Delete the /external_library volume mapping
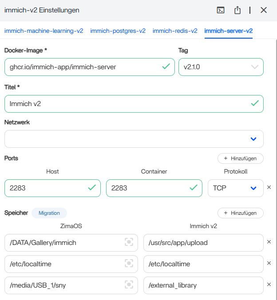Viewport: 277px width, 300px height. (269, 285)
